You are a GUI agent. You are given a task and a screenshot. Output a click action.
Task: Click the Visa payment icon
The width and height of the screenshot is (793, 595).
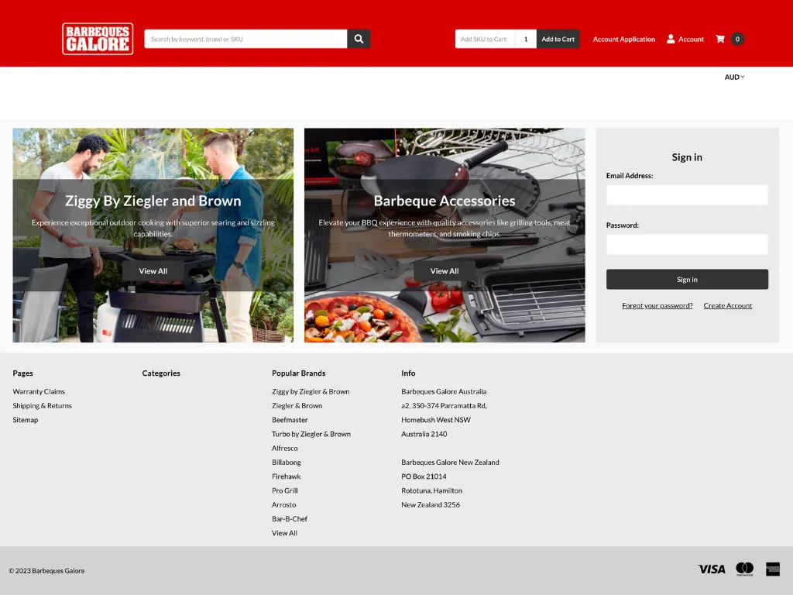coord(712,569)
